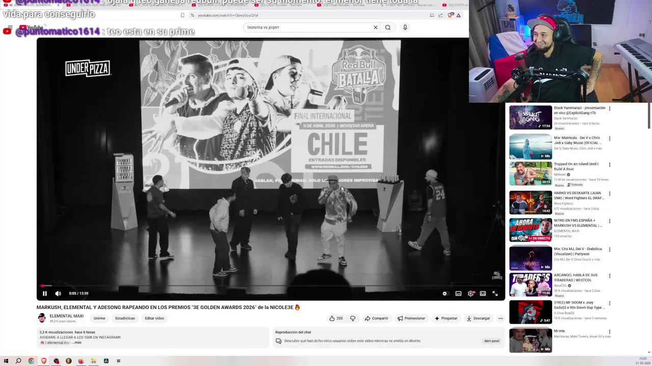Open options menu for HARKO VS DESKARTE
The image size is (652, 366).
610,194
